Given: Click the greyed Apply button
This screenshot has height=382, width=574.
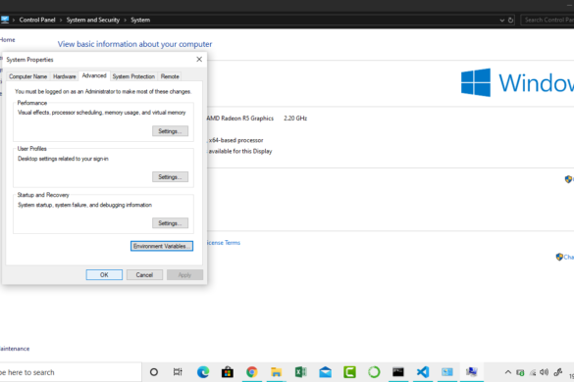Looking at the screenshot, I should click(x=184, y=275).
